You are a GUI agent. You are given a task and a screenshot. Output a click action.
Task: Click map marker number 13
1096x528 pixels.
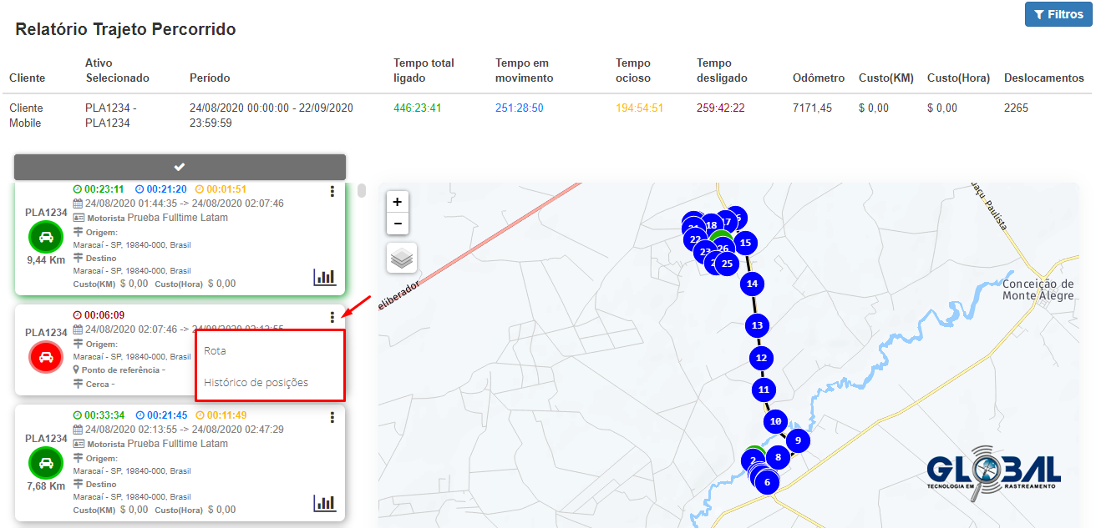click(757, 325)
